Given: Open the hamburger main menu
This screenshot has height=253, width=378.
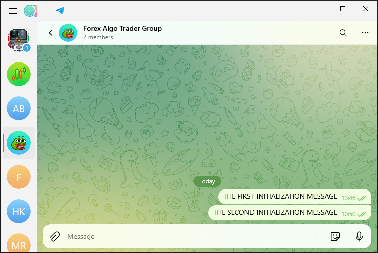Looking at the screenshot, I should tap(13, 11).
